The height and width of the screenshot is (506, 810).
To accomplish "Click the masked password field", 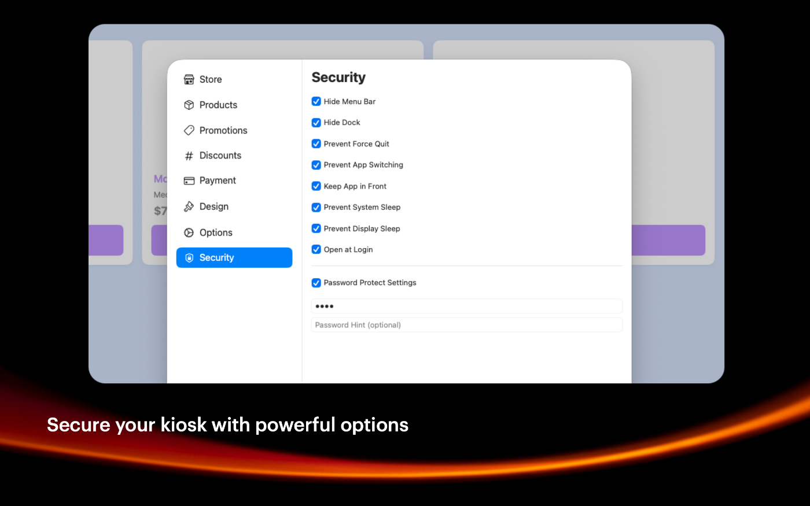I will 466,306.
